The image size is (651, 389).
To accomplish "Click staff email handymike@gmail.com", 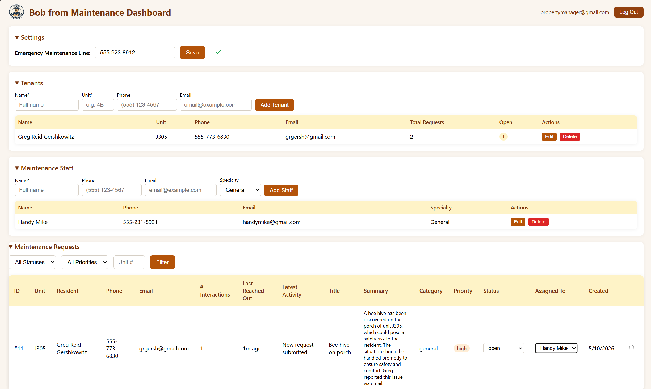I will pos(271,222).
